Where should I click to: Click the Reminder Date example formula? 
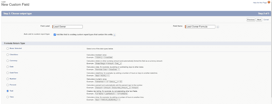tap(108, 69)
